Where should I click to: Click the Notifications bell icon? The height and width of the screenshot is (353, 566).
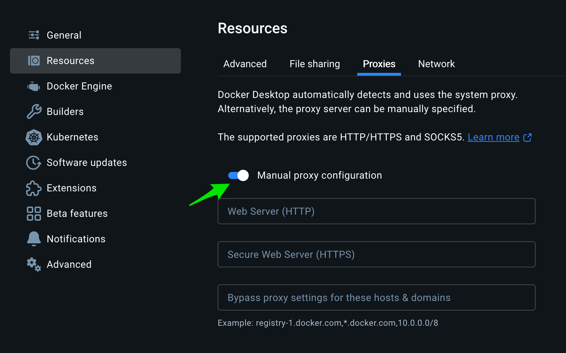(x=34, y=239)
